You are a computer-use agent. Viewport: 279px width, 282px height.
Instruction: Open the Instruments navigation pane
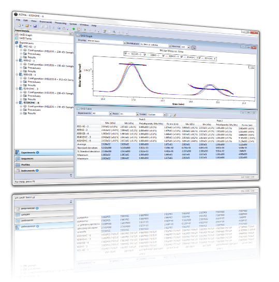click(x=44, y=171)
